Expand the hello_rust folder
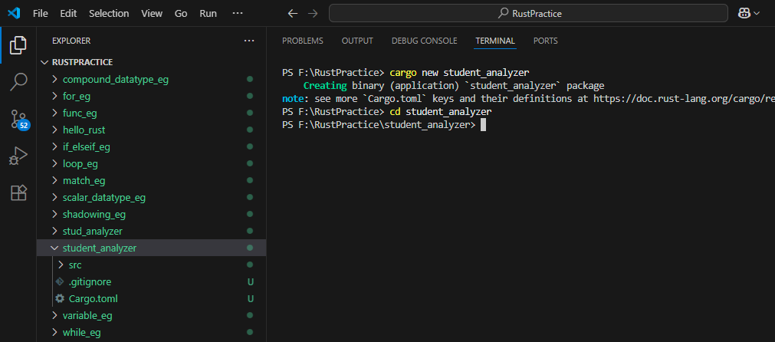The height and width of the screenshot is (342, 775). pos(151,130)
